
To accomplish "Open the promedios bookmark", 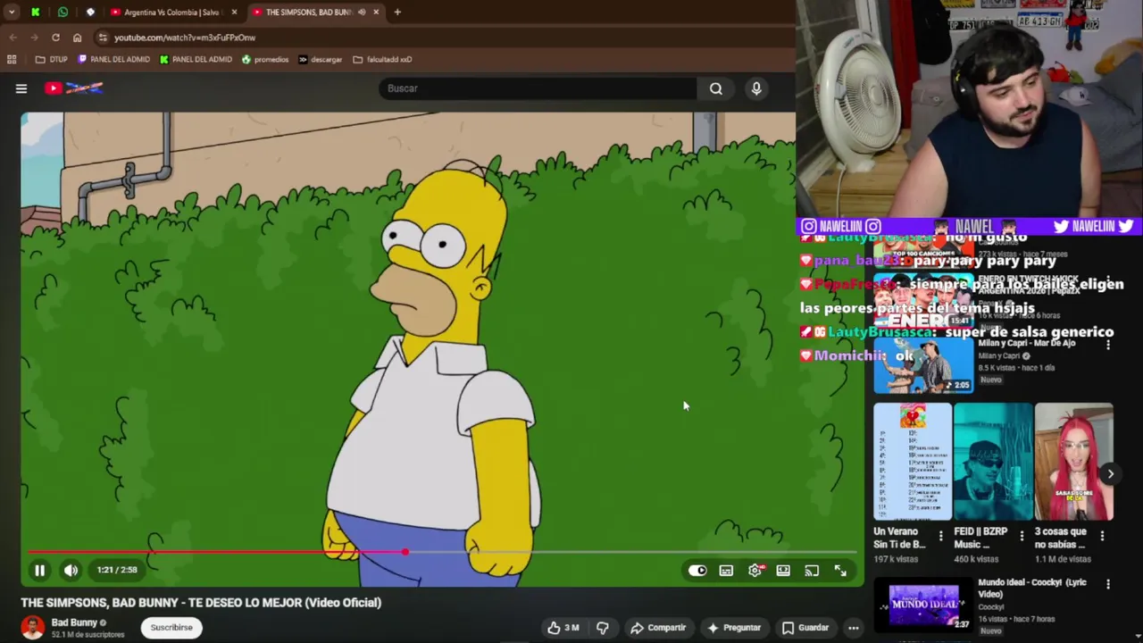I will [265, 60].
